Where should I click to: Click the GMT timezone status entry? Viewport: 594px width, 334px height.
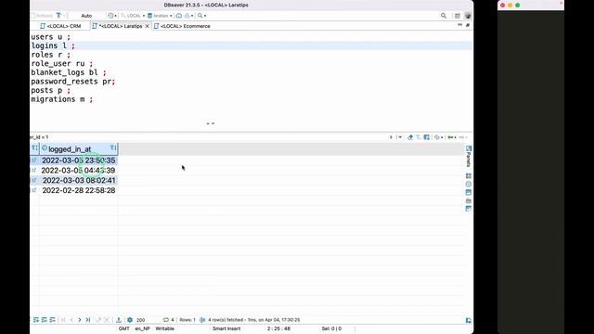tap(123, 328)
